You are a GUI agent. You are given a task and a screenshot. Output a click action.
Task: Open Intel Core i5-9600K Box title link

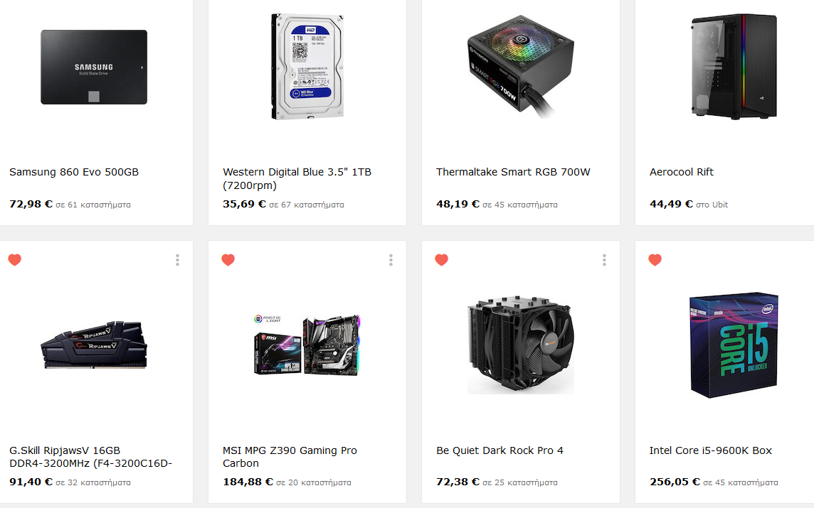coord(710,450)
